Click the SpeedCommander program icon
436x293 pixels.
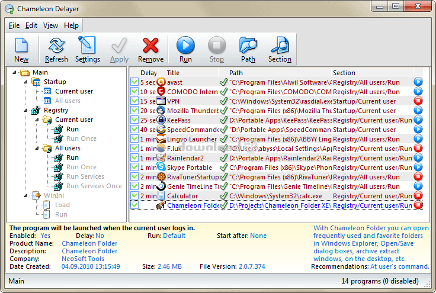(x=161, y=129)
